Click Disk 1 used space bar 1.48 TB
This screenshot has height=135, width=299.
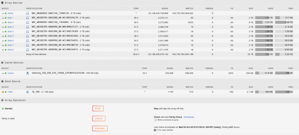(x=264, y=18)
